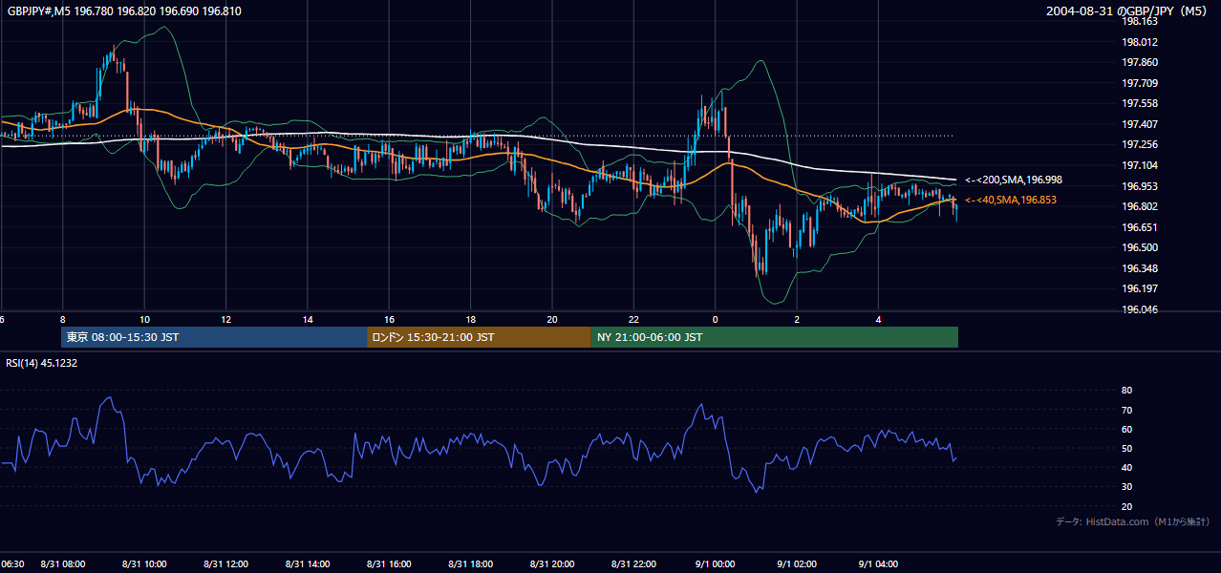Screen dimensions: 1221x573
Task: Click hour label 16 under the price chart
Action: click(389, 319)
